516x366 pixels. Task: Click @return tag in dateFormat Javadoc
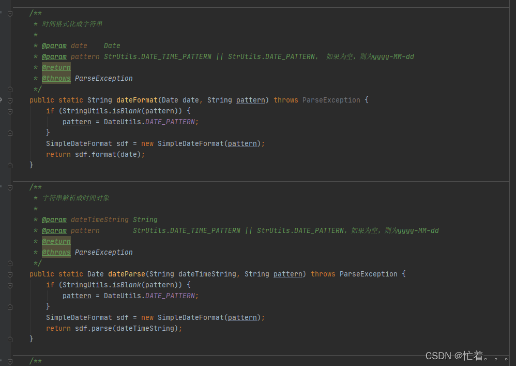tap(56, 67)
